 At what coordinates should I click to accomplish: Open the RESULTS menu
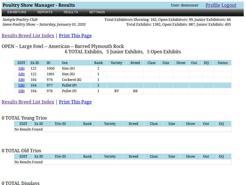tap(70, 12)
